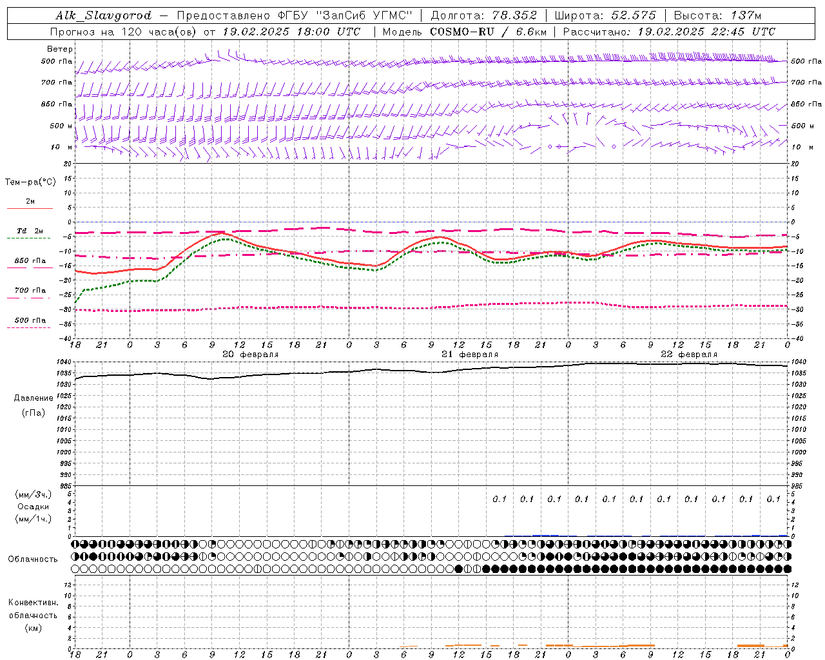This screenshot has height=660, width=825.
Task: Click the dashed line sample under Td 2м
Action: (28, 238)
